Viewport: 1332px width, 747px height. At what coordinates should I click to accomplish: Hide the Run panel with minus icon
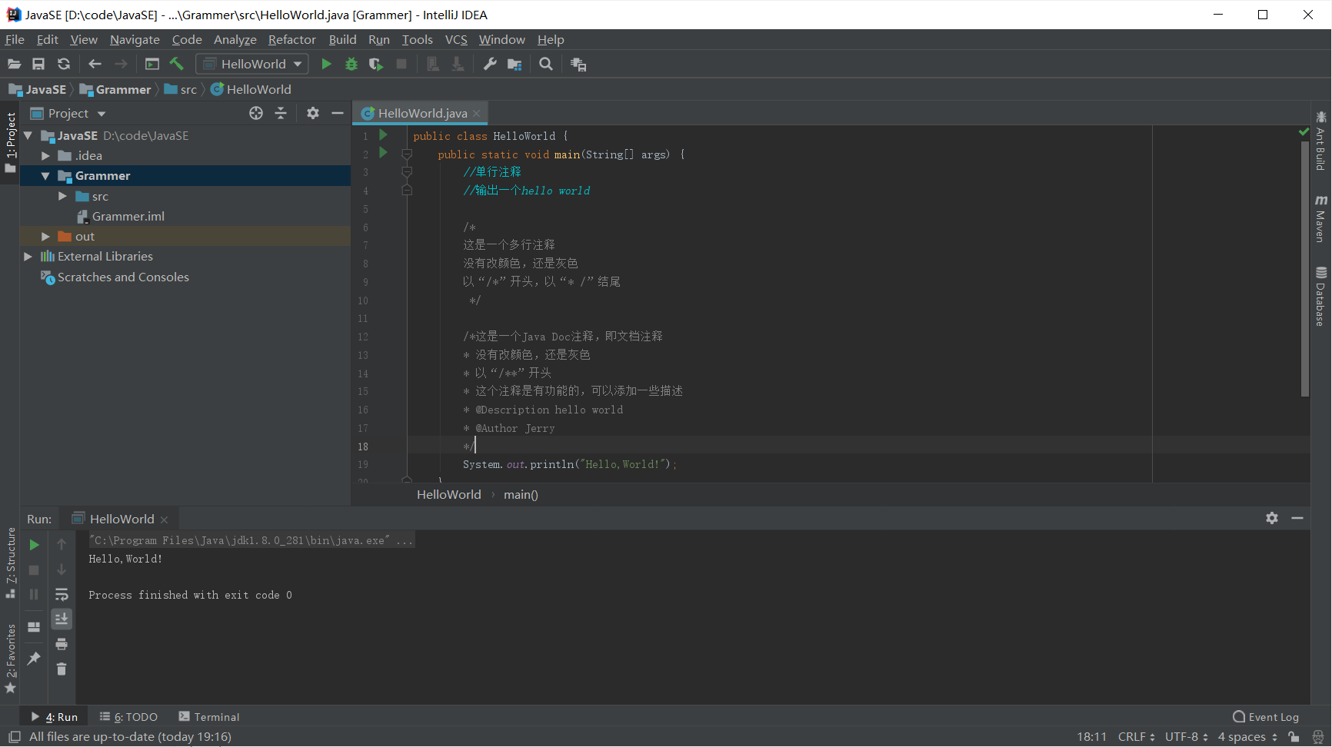click(x=1297, y=518)
